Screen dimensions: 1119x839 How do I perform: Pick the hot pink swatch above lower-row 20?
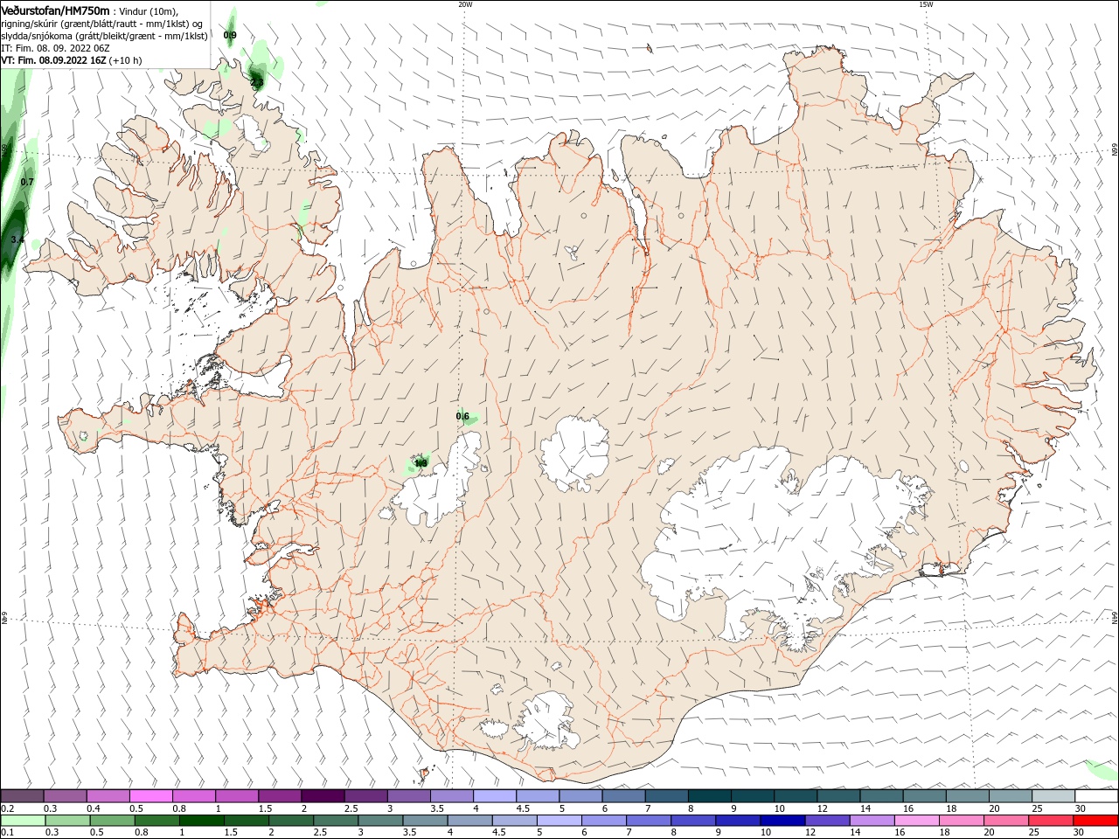tap(1006, 821)
